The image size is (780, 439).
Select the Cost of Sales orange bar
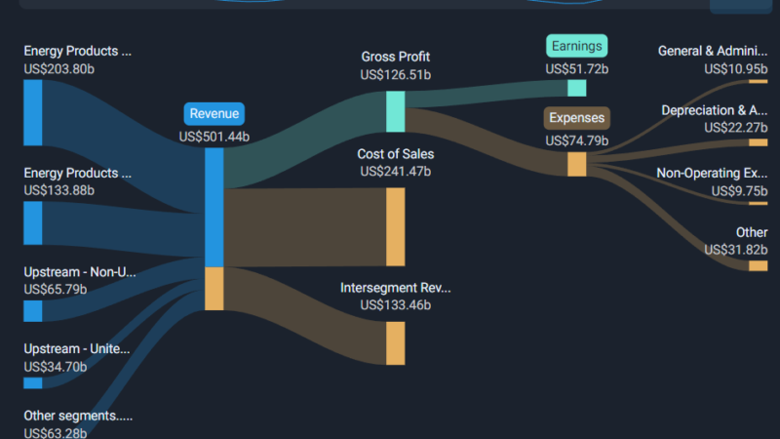[396, 226]
